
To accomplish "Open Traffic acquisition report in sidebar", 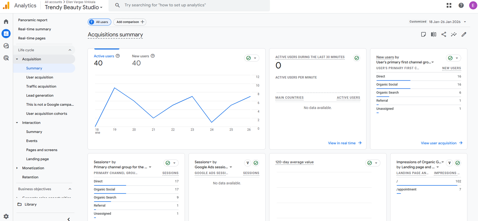I will point(41,86).
